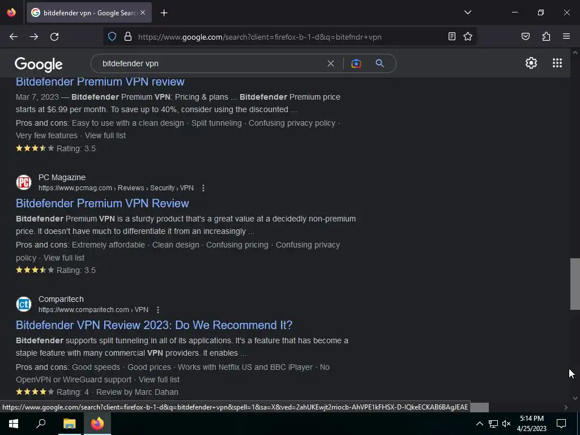Viewport: 580px width, 435px height.
Task: Click the vertical scrollbar thumb
Action: click(575, 284)
